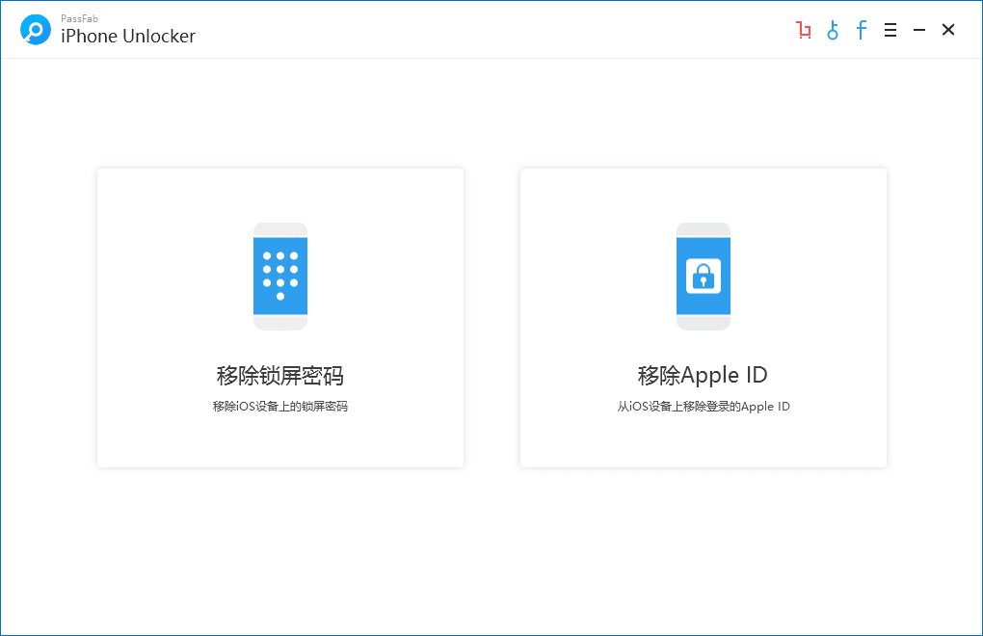The image size is (983, 636).
Task: Open the hamburger menu icon
Action: pyautogui.click(x=890, y=30)
